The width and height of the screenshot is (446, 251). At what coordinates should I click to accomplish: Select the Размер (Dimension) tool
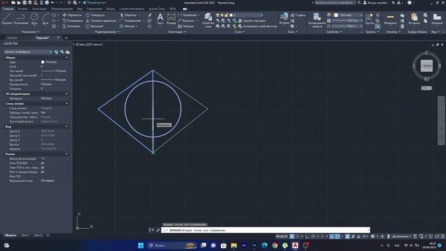click(171, 19)
